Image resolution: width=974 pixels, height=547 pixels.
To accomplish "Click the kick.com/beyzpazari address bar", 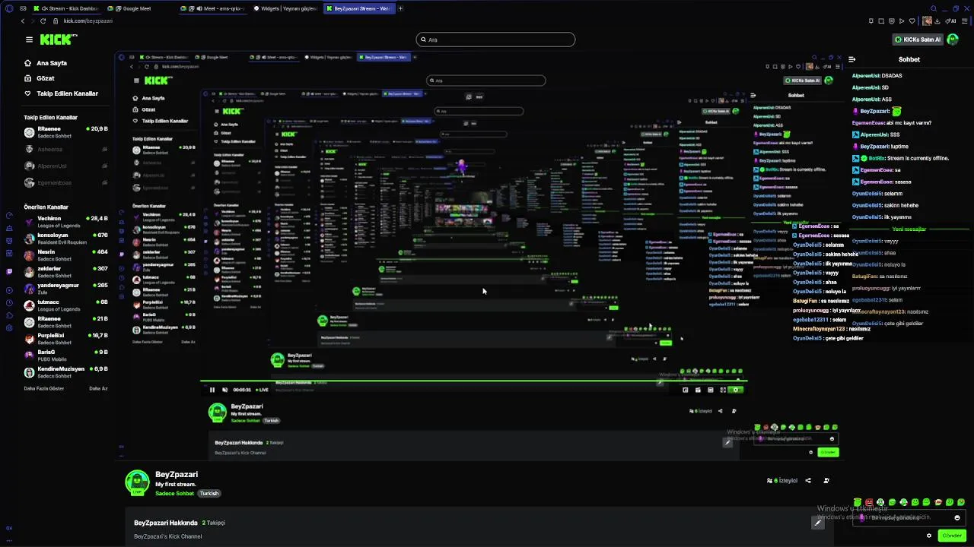I will tap(88, 21).
